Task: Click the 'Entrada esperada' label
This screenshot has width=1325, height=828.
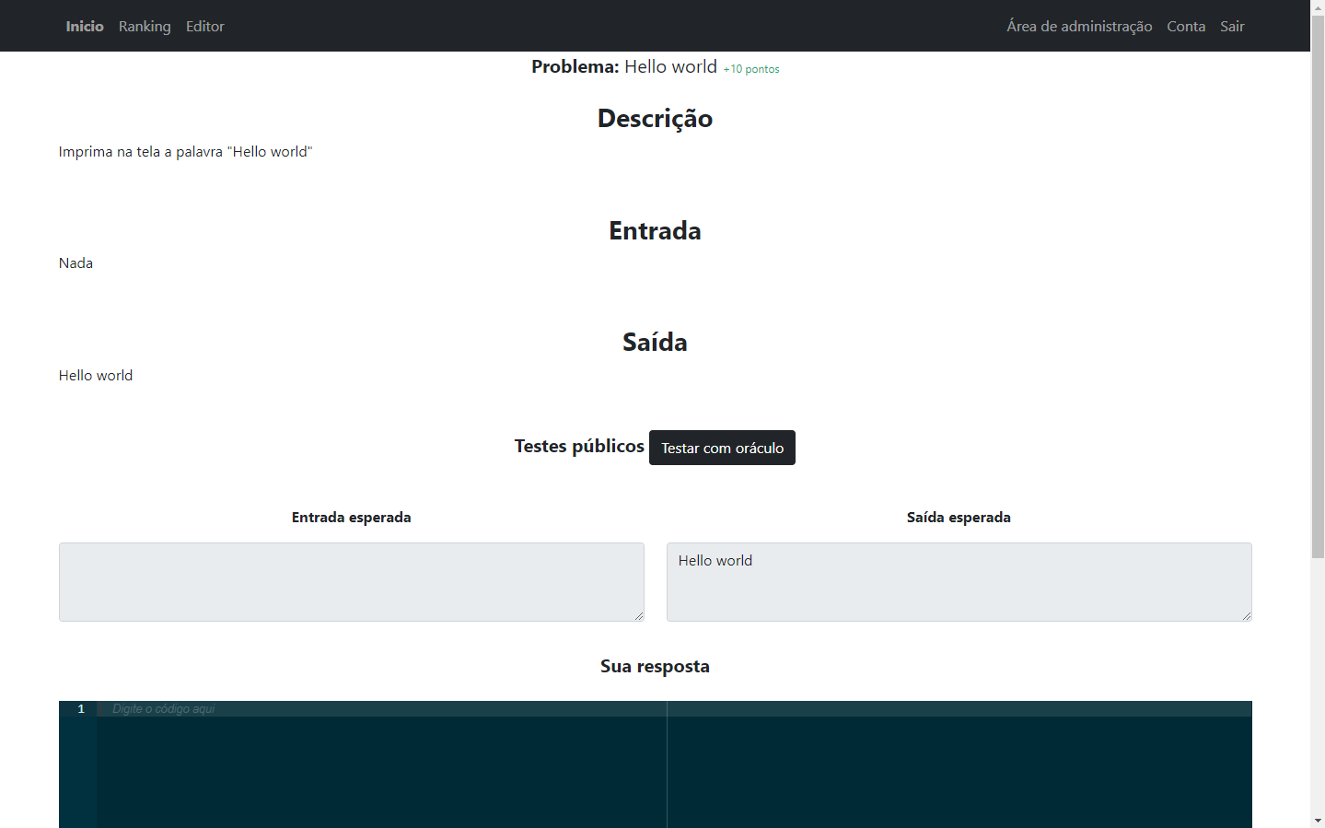Action: [x=352, y=518]
